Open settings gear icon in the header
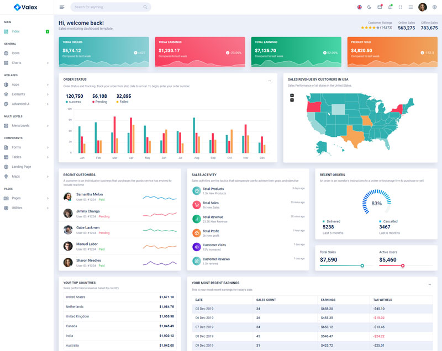 point(434,7)
